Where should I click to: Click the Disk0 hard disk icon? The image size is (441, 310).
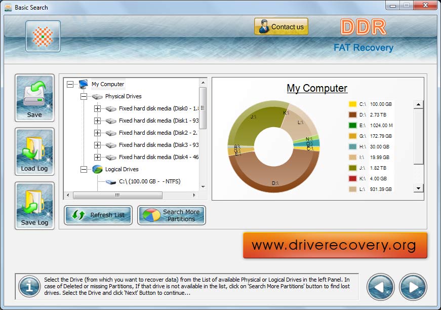tap(111, 109)
